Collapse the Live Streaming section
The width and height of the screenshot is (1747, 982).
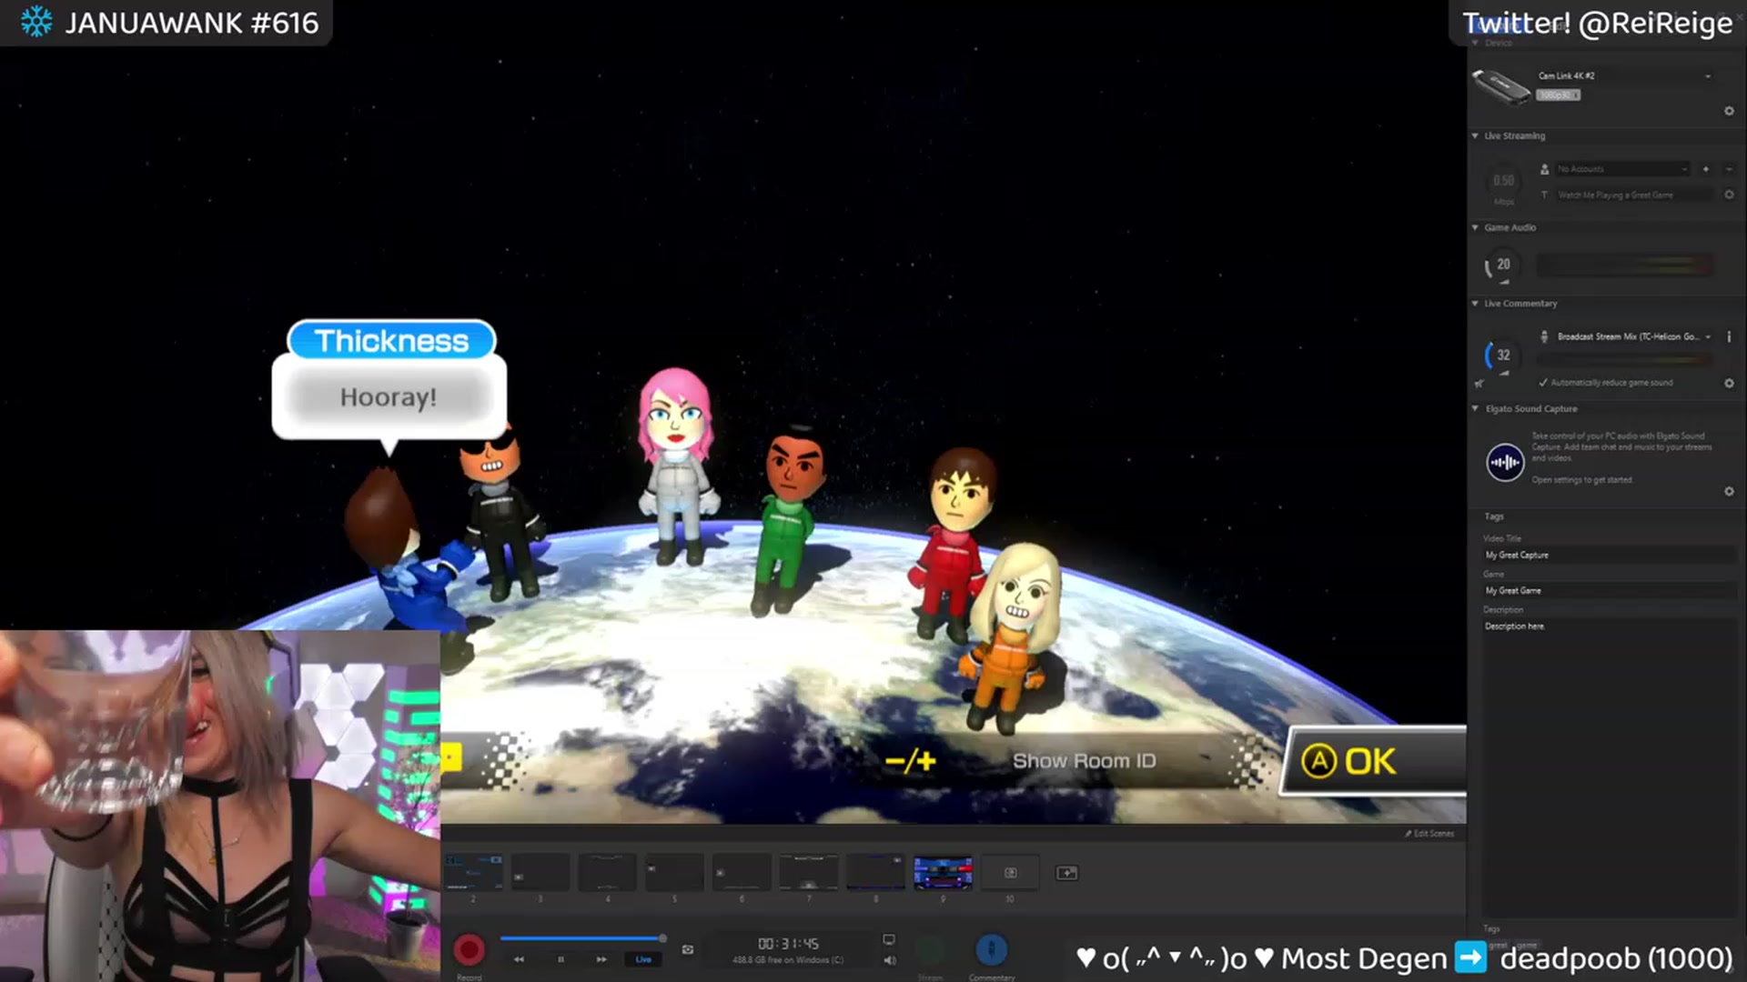coord(1475,135)
